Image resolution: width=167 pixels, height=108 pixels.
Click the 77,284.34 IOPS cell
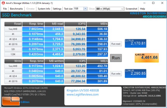pyautogui.click(x=75, y=81)
